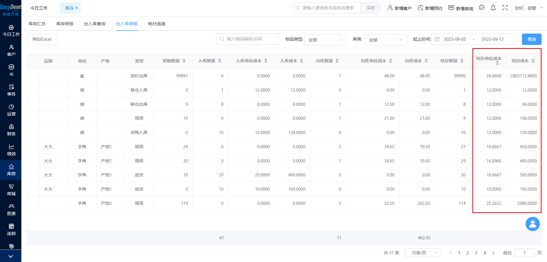
Task: Sort by 入库成本 column
Action: [301, 61]
